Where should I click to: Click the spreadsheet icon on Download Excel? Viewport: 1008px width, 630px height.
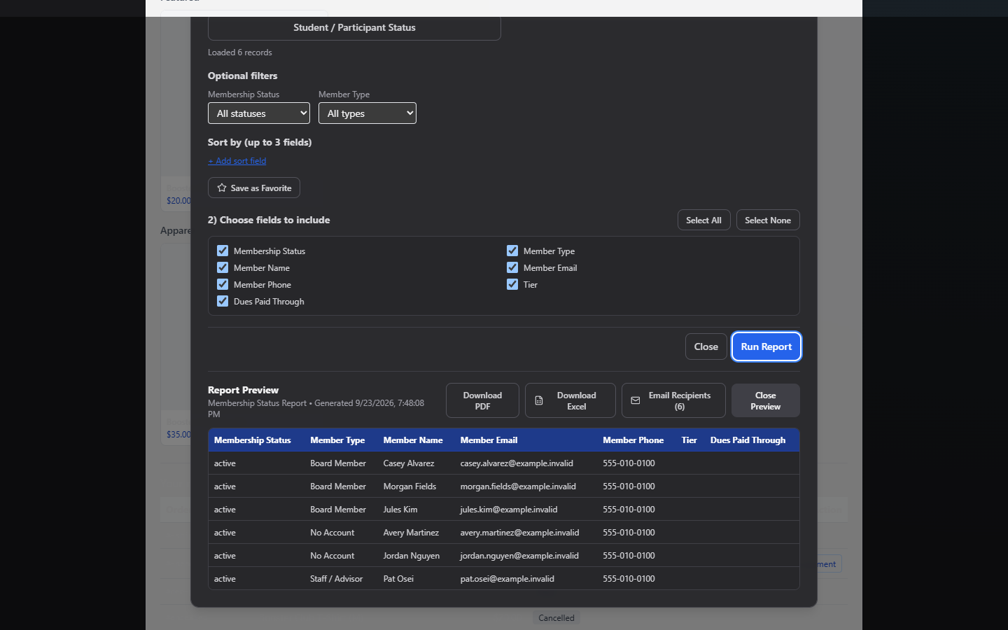[x=539, y=400]
